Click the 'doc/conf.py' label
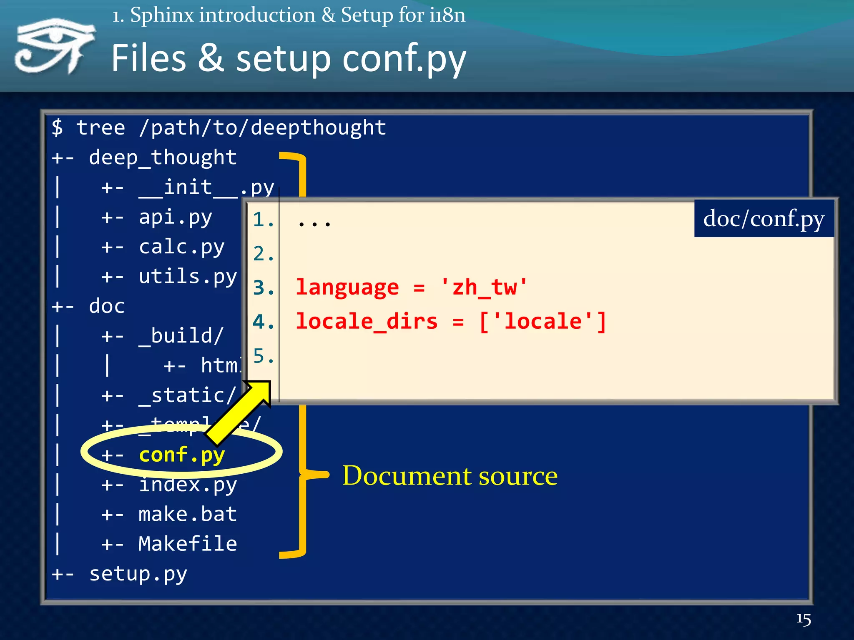Image resolution: width=854 pixels, height=640 pixels. tap(764, 219)
